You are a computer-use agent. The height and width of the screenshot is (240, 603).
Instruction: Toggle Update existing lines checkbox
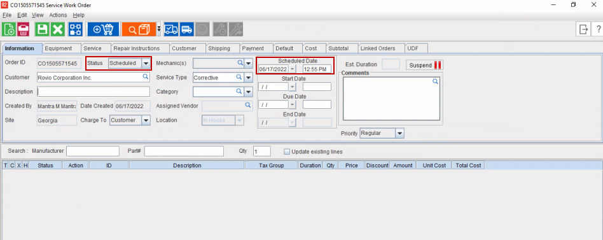(x=286, y=152)
